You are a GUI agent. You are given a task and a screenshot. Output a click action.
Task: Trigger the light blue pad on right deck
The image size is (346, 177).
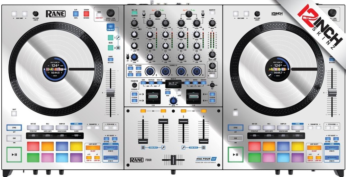pos(283,158)
